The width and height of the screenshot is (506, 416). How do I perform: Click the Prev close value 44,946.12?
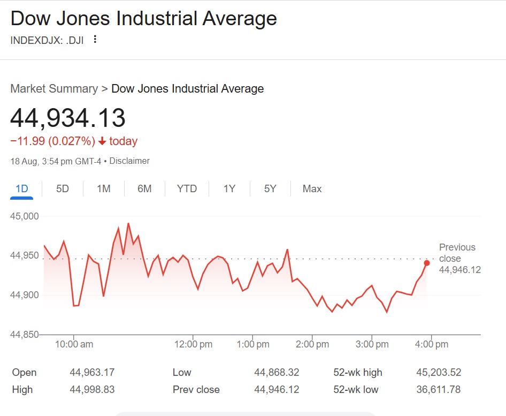tap(276, 390)
